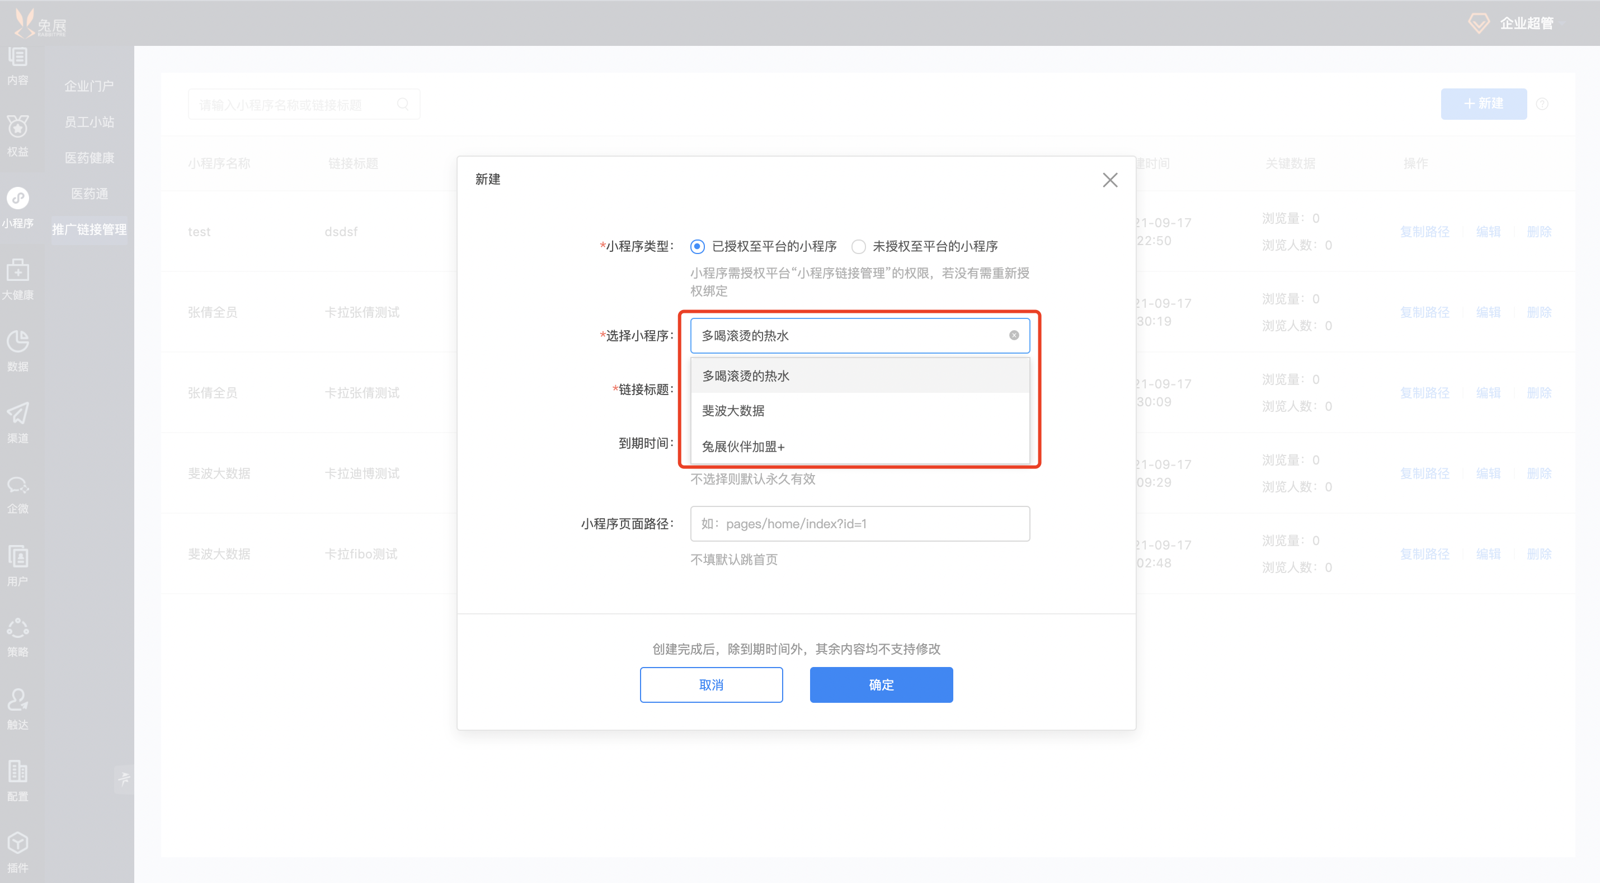Click the help question mark icon
The width and height of the screenshot is (1600, 883).
(x=1542, y=104)
